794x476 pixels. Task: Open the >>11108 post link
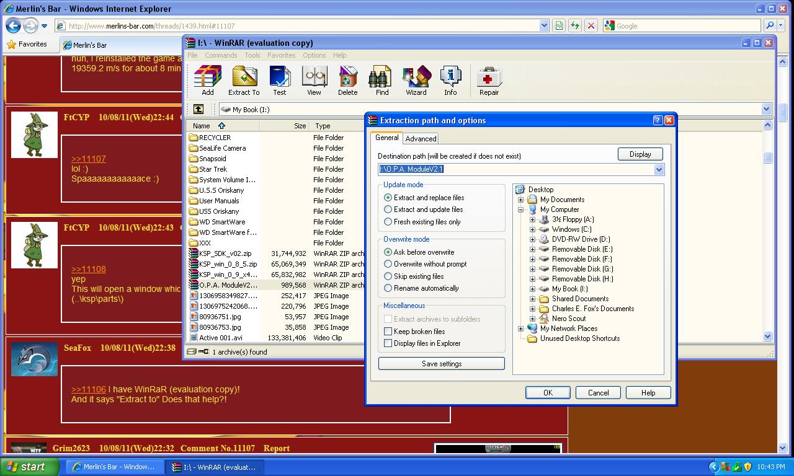[89, 269]
